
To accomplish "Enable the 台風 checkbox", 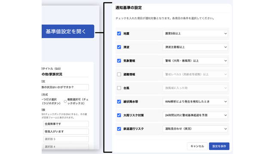I will pyautogui.click(x=119, y=88).
